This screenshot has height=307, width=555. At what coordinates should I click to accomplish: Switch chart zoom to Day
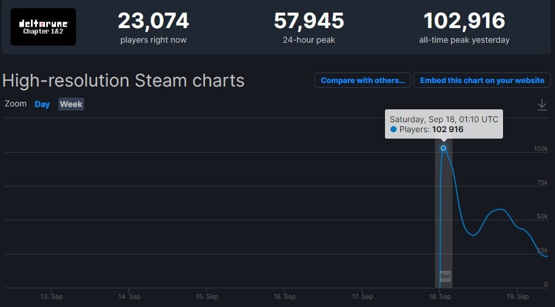click(x=42, y=104)
